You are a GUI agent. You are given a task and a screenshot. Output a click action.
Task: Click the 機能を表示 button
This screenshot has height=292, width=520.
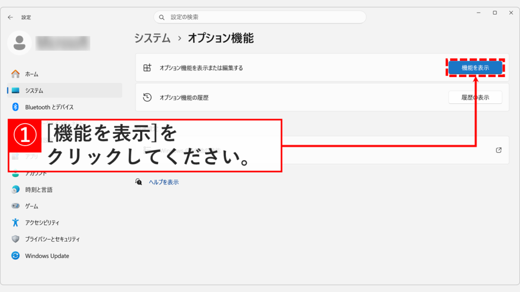pos(475,68)
